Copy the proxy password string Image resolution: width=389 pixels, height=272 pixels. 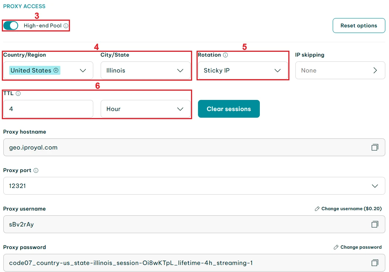[x=375, y=263]
